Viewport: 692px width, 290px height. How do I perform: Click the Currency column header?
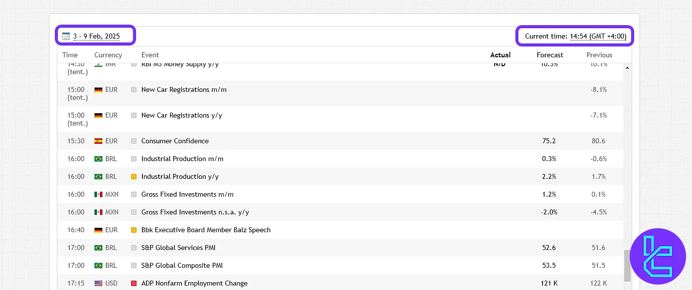click(108, 55)
